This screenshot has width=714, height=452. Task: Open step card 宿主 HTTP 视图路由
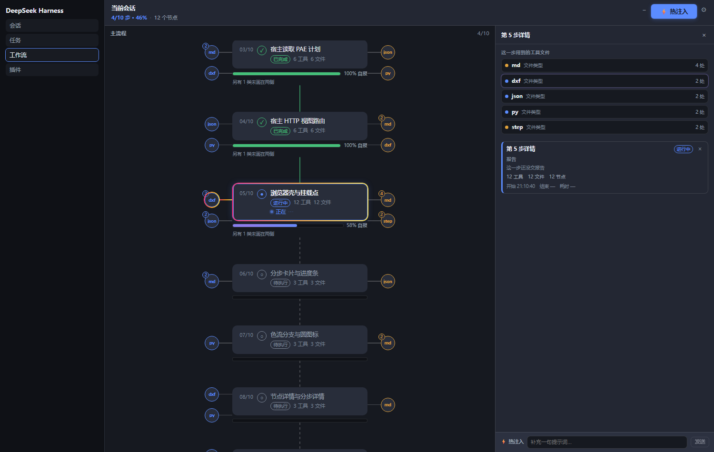point(300,126)
